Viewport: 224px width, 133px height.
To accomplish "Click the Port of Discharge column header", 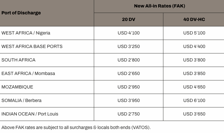I will [21, 13].
